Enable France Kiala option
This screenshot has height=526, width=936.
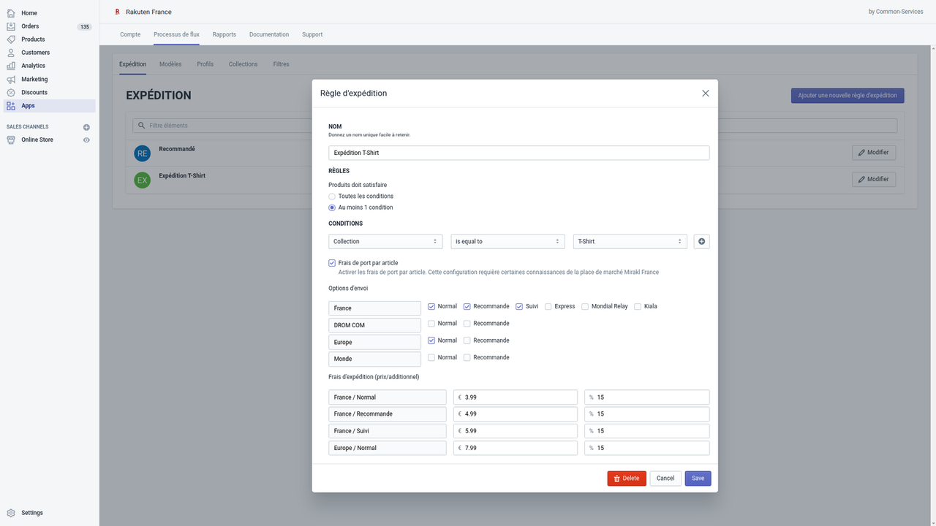coord(638,306)
